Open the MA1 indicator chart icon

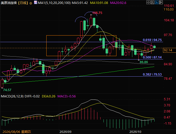[35, 2]
